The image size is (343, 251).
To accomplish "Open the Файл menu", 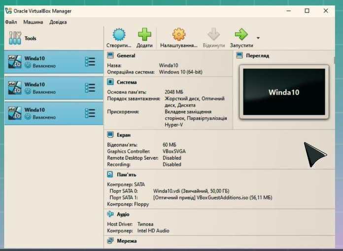I will (11, 22).
